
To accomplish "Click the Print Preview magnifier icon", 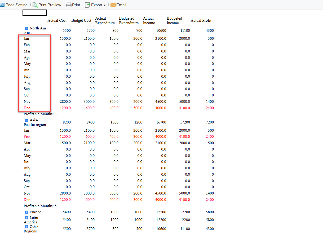I will tap(35, 5).
